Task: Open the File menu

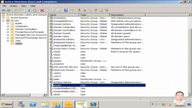Action: tap(4, 6)
